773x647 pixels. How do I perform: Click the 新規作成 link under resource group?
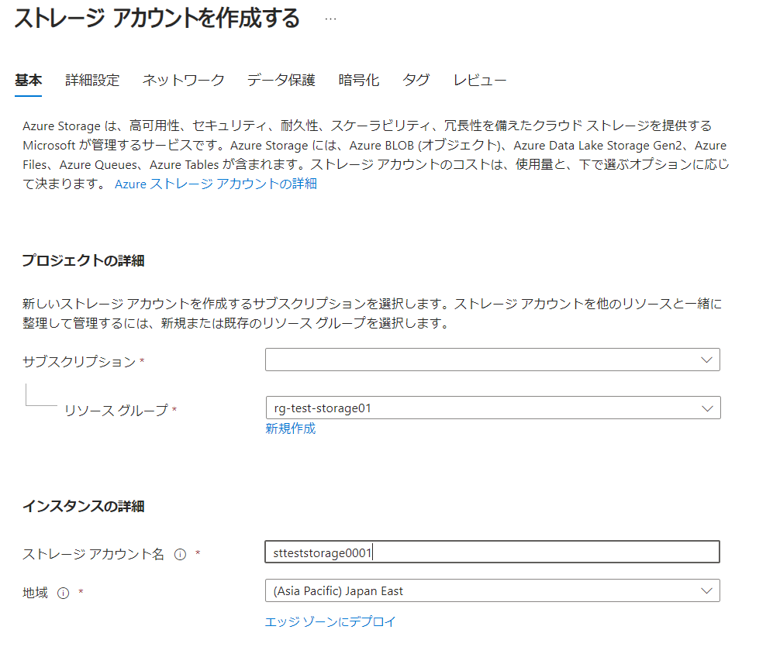coord(291,428)
